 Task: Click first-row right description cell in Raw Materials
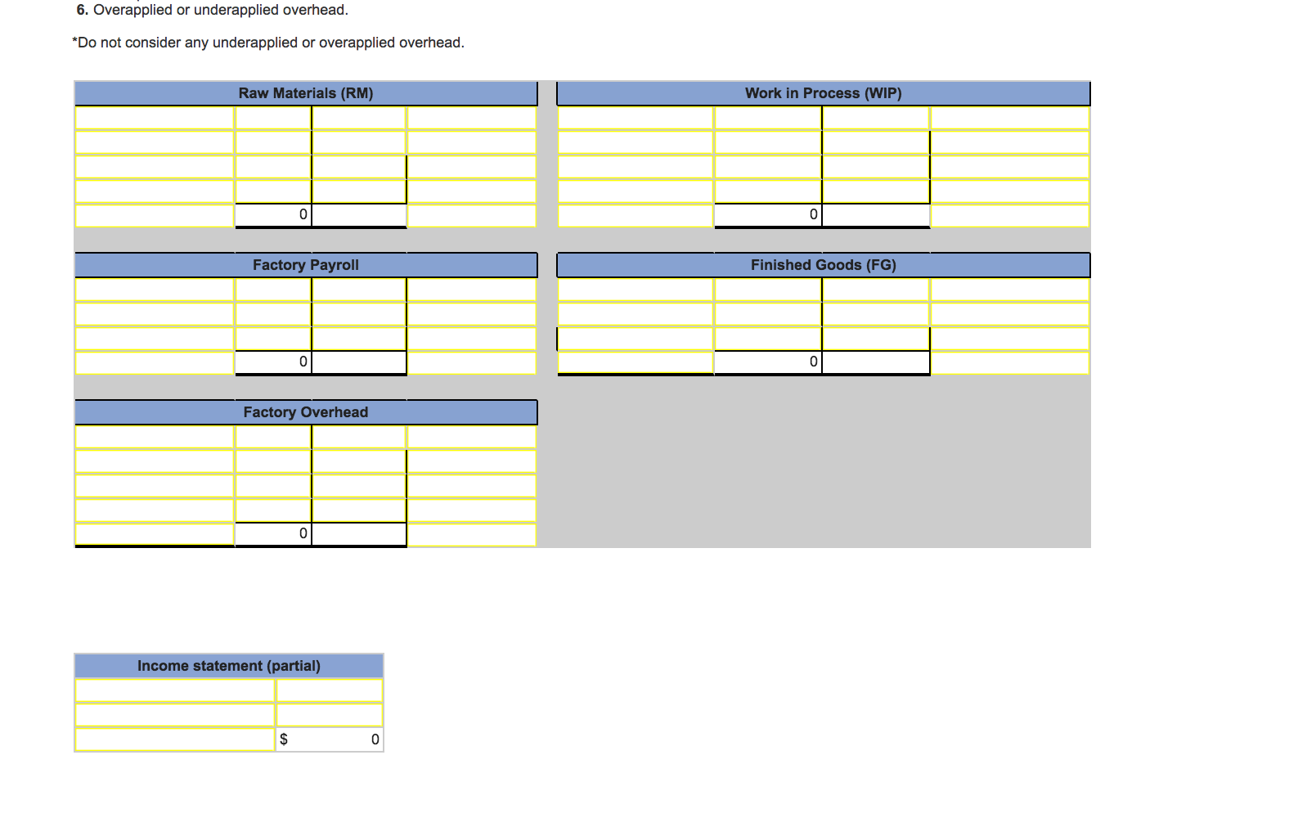tap(471, 118)
